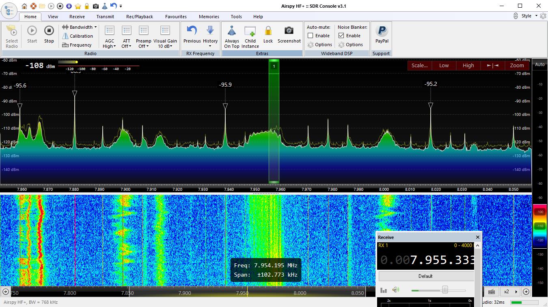Open the Tools ribbon tab
The height and width of the screenshot is (307, 548).
coord(236,17)
